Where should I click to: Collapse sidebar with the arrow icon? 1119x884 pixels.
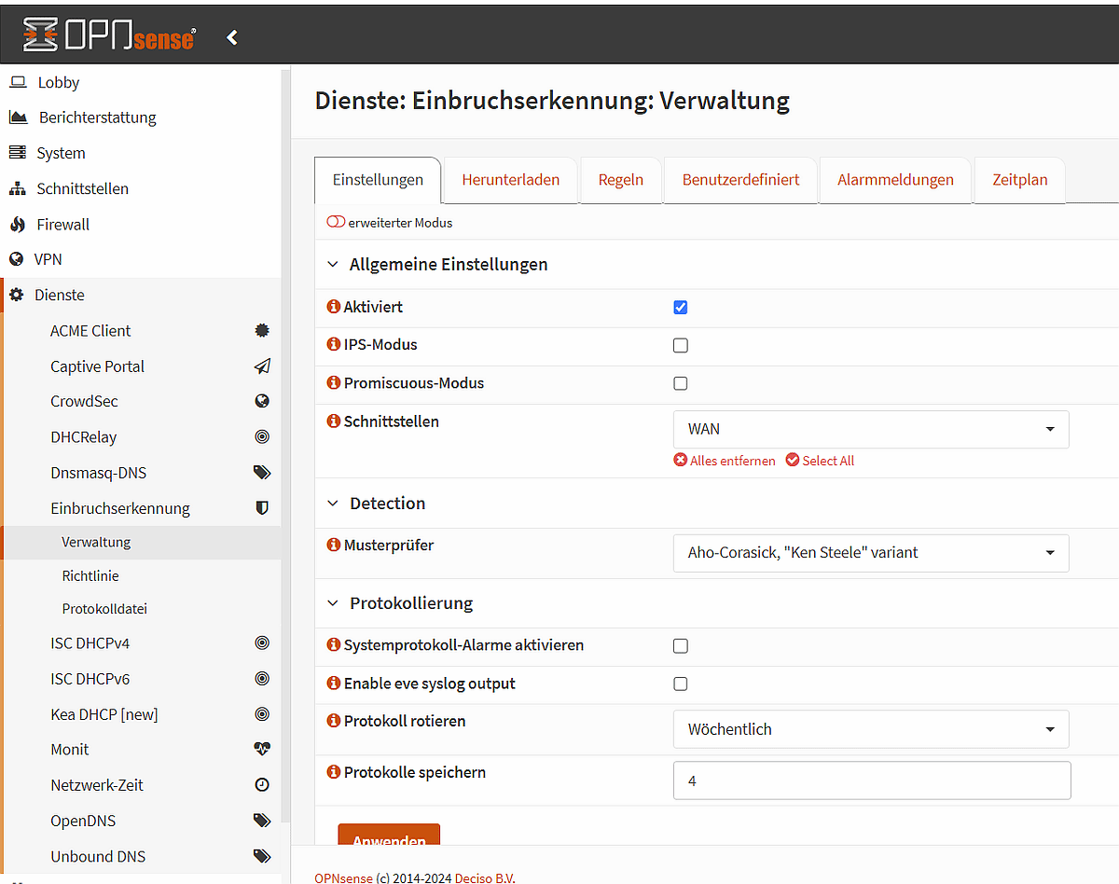(x=232, y=37)
